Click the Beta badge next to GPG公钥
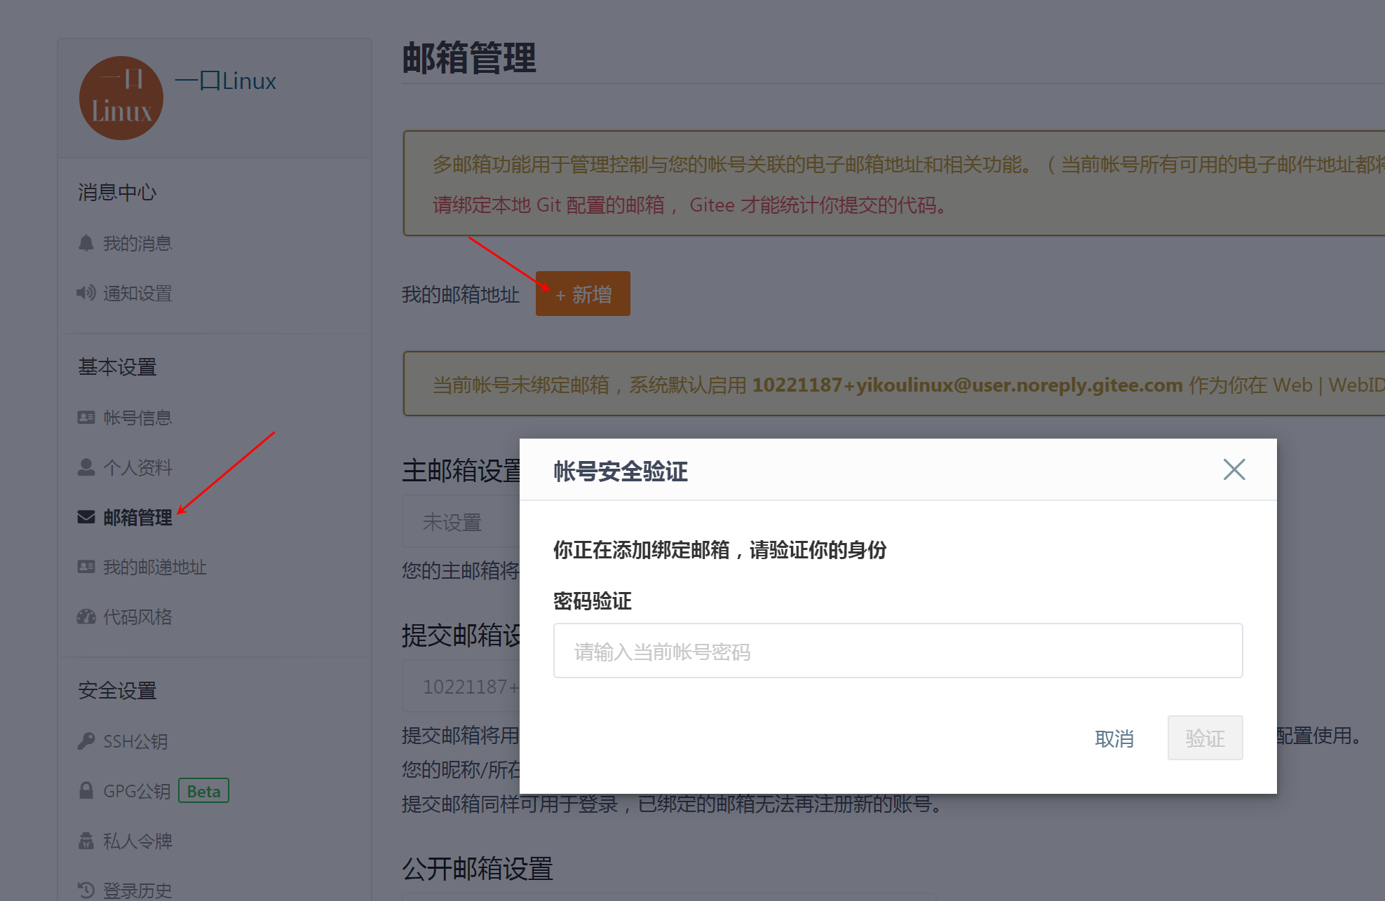This screenshot has width=1385, height=901. (203, 790)
